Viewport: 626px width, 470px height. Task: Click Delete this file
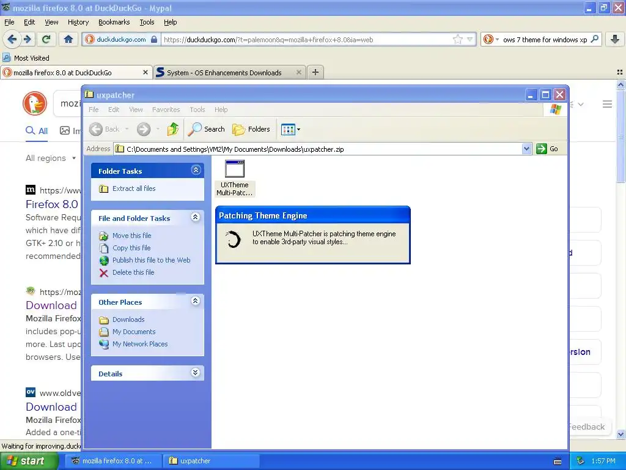click(133, 272)
